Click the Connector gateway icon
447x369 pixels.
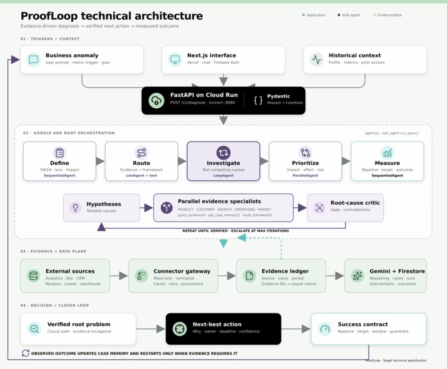tap(141, 276)
